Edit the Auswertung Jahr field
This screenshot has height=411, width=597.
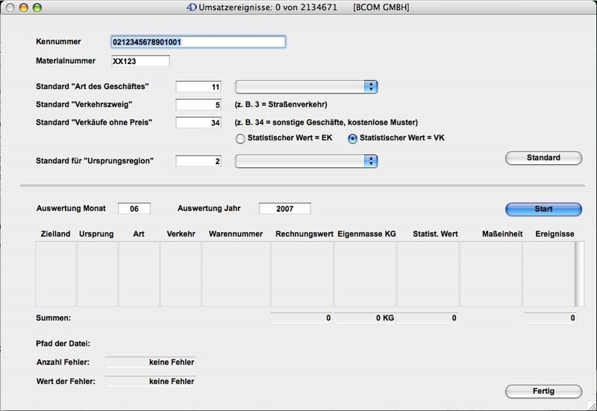click(284, 209)
